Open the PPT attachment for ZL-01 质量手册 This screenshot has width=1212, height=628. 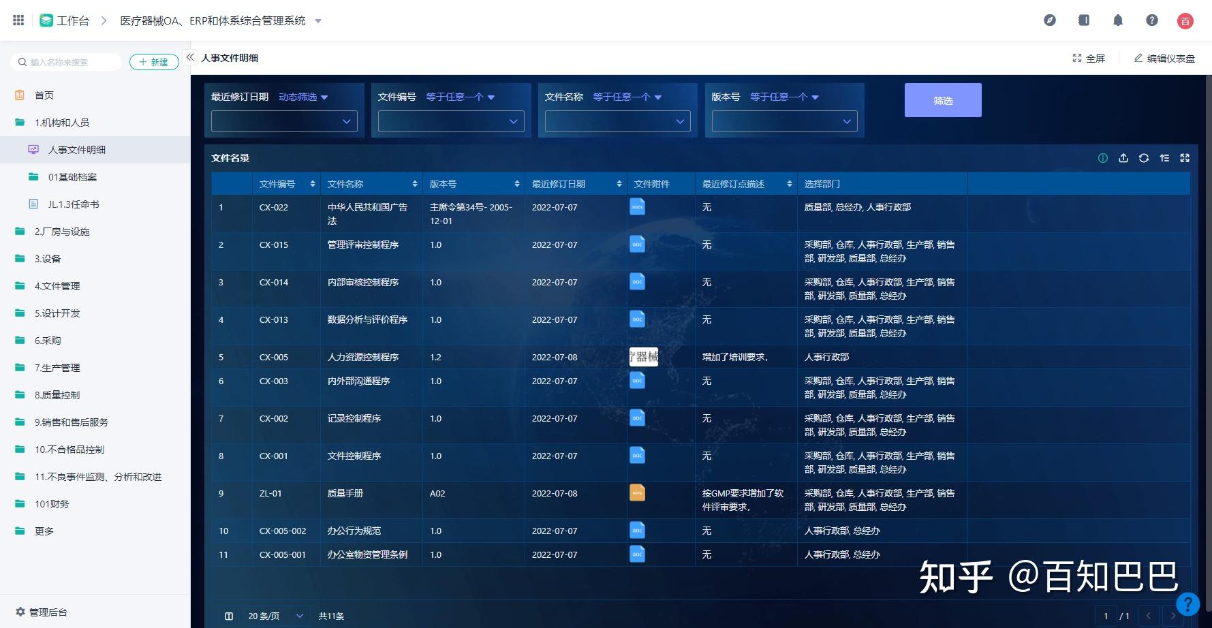pos(637,492)
